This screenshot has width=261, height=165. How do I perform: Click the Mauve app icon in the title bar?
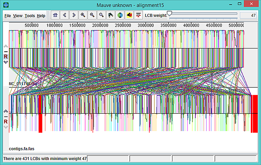tap(6, 5)
